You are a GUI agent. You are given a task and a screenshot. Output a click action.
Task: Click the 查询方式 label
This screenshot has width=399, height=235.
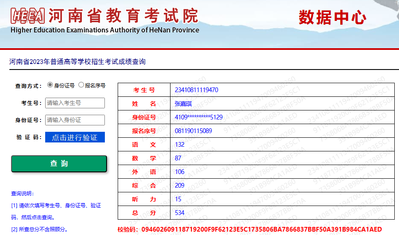[x=28, y=86]
